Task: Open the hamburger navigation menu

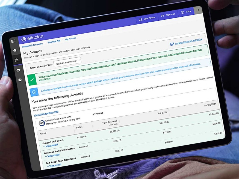Action: [x=13, y=41]
